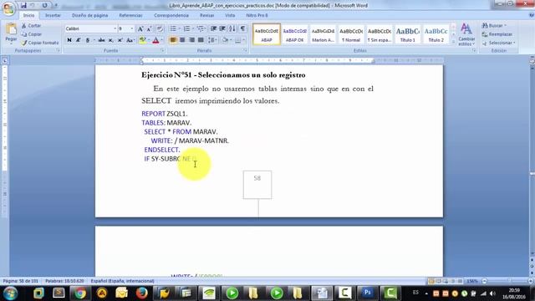The width and height of the screenshot is (535, 301).
Task: Apply numbered list
Action: [186, 28]
